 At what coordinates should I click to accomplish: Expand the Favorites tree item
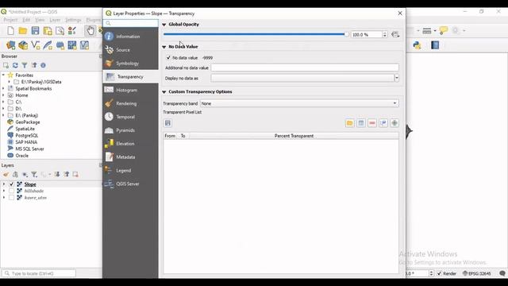(x=3, y=75)
